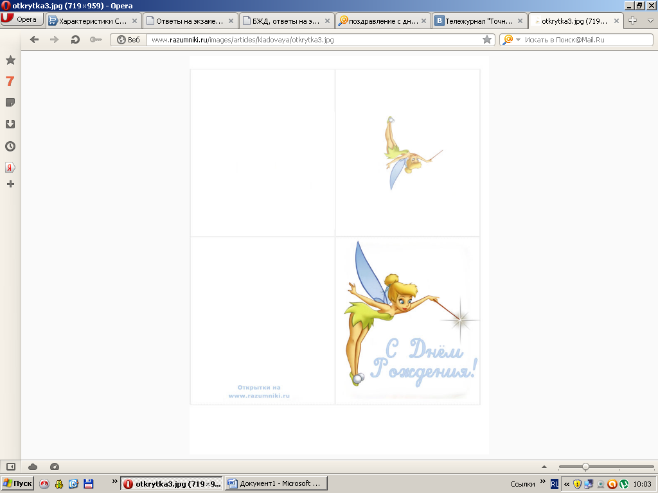Screen dimensions: 658x493
Task: Toggle Opera Turbo speed gauge icon
Action: click(55, 467)
